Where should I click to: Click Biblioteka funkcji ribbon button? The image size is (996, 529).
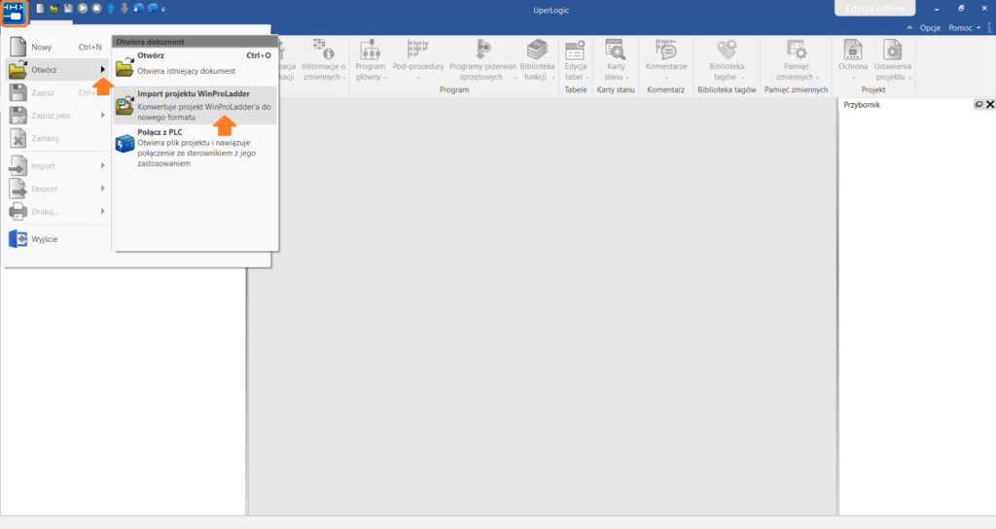tap(537, 60)
